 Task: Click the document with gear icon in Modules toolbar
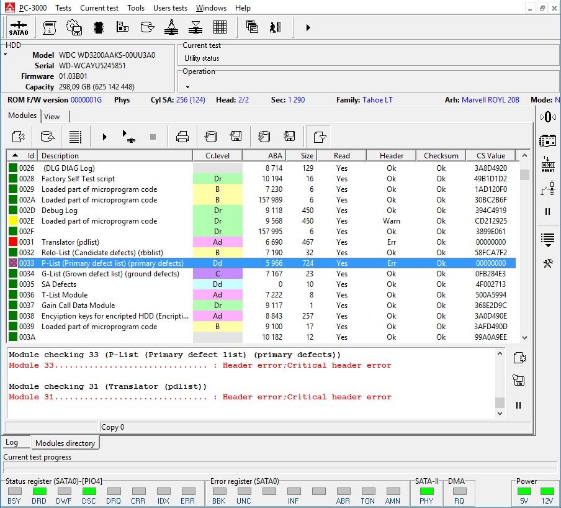pos(19,137)
